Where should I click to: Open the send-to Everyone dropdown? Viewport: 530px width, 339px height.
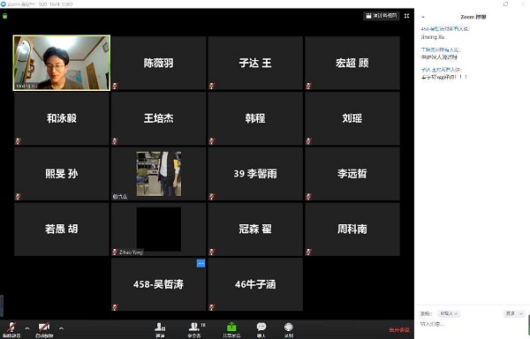pos(449,313)
